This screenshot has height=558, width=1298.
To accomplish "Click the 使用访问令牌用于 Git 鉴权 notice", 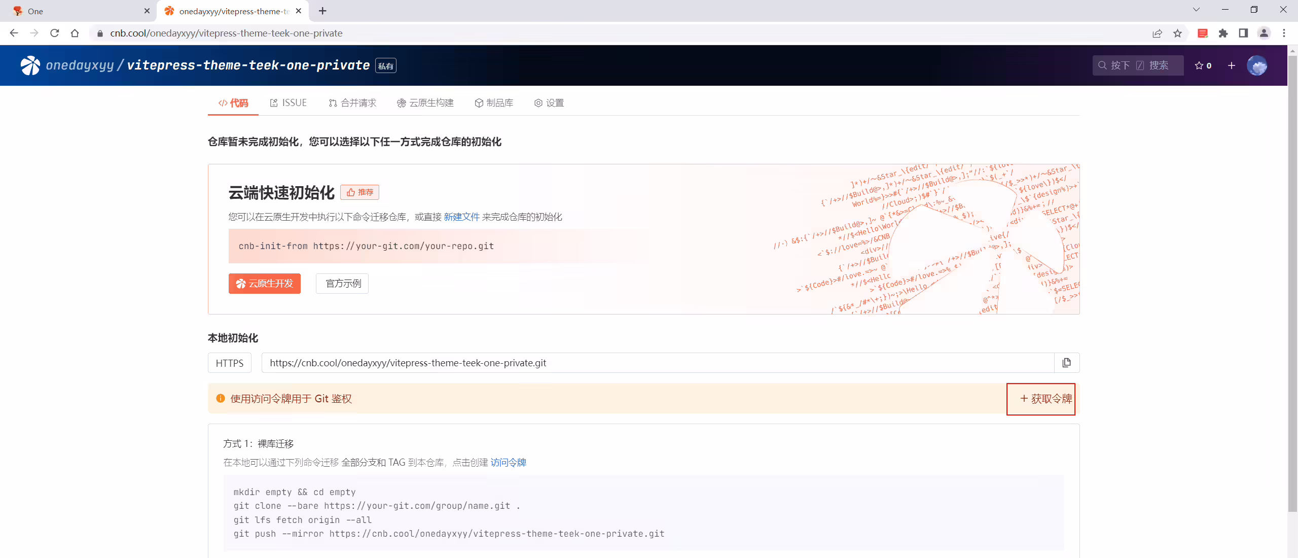I will click(291, 399).
